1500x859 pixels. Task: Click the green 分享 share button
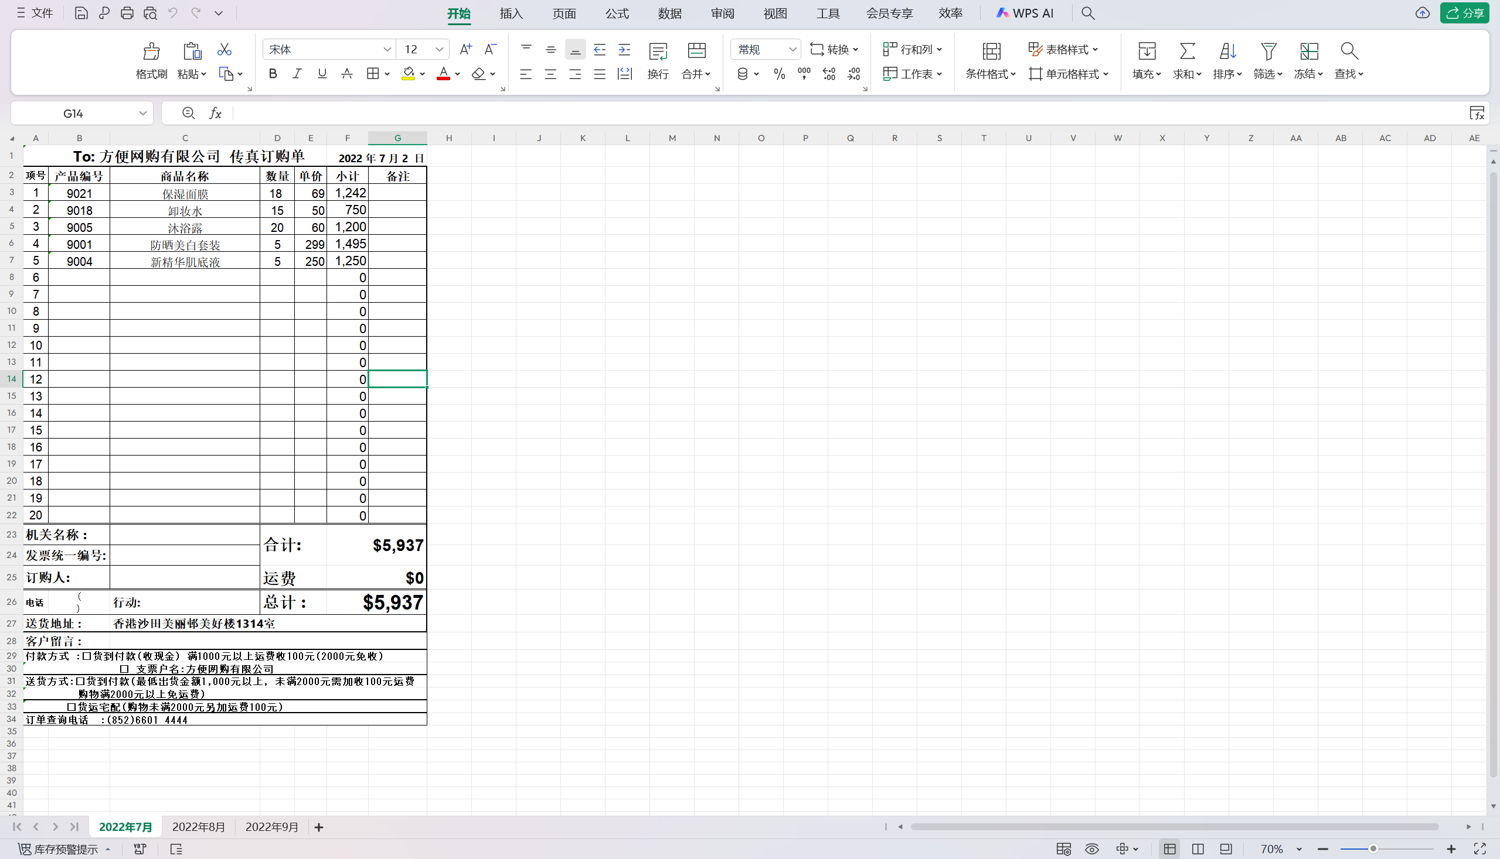[1465, 13]
